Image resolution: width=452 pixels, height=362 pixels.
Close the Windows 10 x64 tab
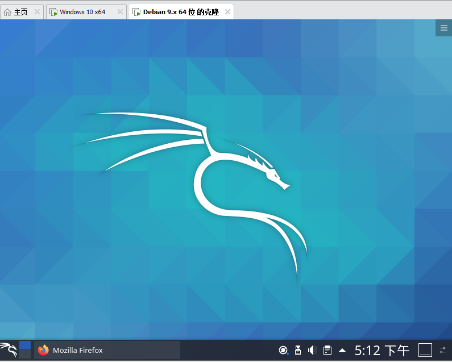(120, 12)
